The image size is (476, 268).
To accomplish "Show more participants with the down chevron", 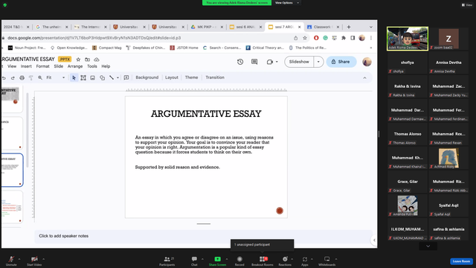I will click(x=428, y=246).
